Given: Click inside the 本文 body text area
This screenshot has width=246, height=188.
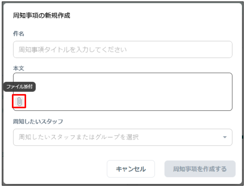Looking at the screenshot, I should pos(123,92).
